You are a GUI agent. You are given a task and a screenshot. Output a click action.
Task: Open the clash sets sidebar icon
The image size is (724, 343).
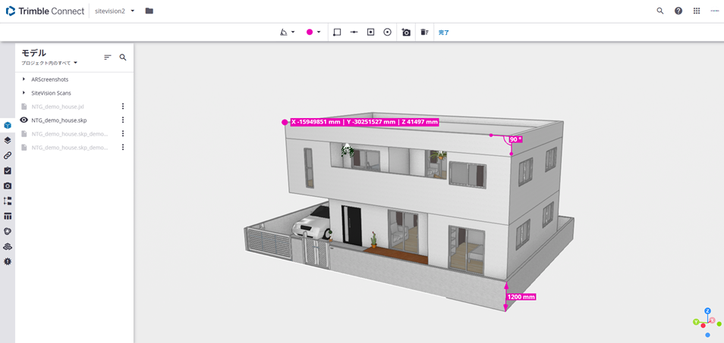point(8,231)
